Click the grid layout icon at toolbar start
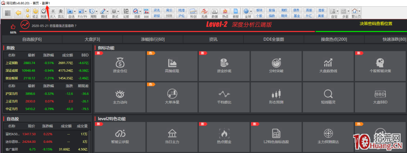The width and height of the screenshot is (407, 153). point(8,13)
